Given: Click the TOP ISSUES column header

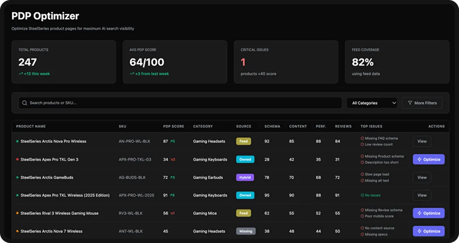Looking at the screenshot, I should 371,127.
